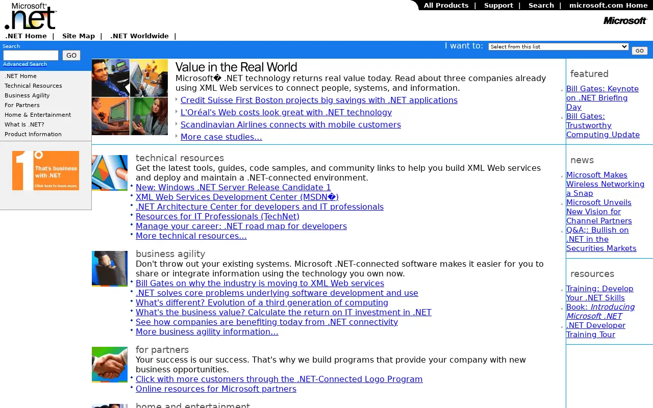This screenshot has width=653, height=408.
Task: Click the Microsoft .NET logo
Action: 31,16
